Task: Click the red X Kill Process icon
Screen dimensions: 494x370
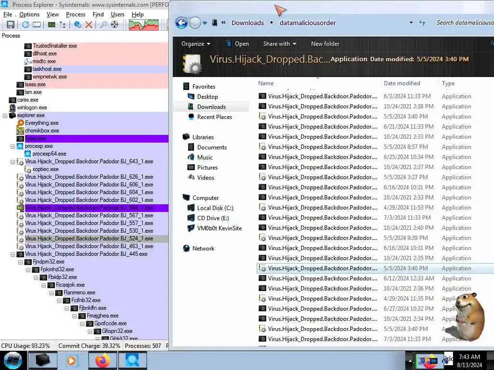Action: point(89,25)
